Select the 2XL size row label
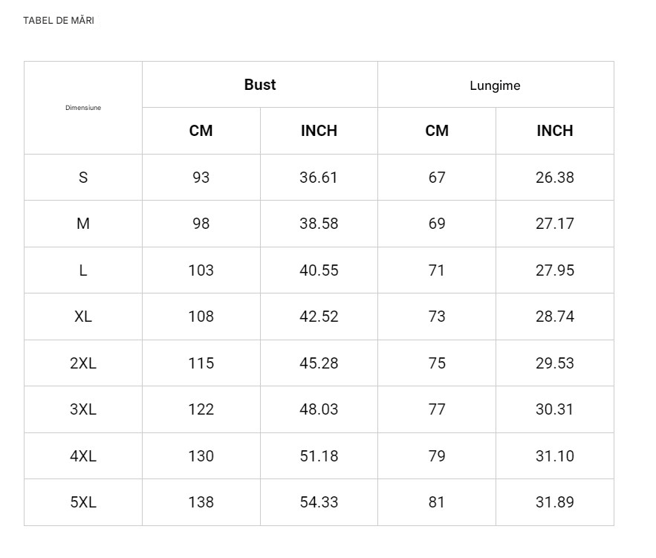The image size is (656, 558). pos(83,363)
